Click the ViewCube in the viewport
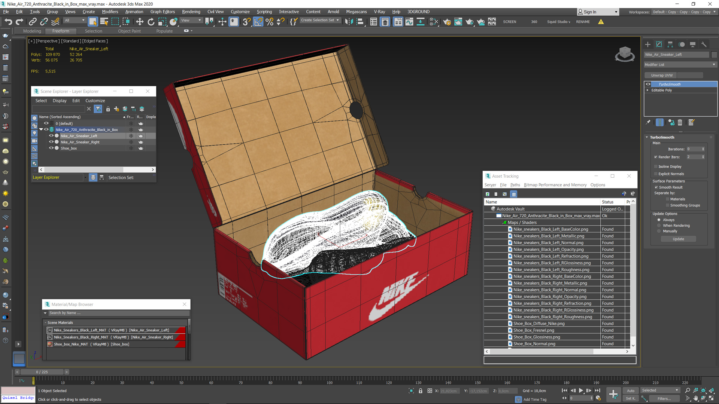The image size is (719, 404). point(625,54)
